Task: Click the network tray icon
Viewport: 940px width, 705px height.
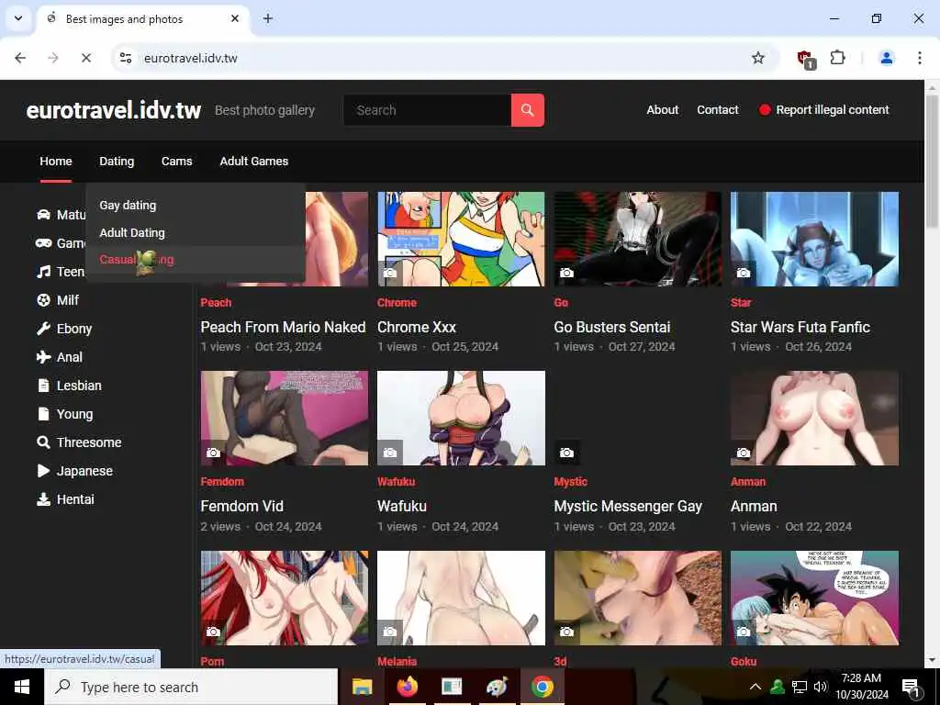Action: click(x=800, y=687)
